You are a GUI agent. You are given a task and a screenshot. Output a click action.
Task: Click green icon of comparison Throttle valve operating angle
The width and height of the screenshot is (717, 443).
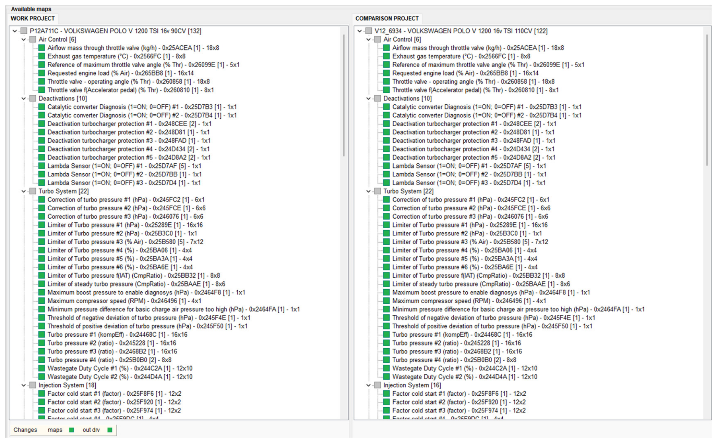point(386,82)
